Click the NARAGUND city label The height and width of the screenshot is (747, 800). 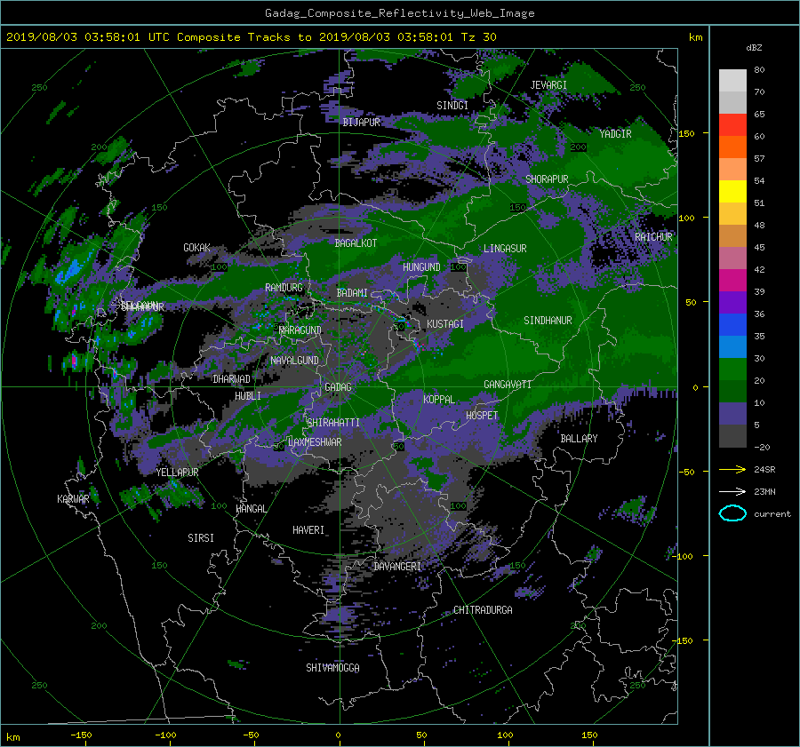300,330
